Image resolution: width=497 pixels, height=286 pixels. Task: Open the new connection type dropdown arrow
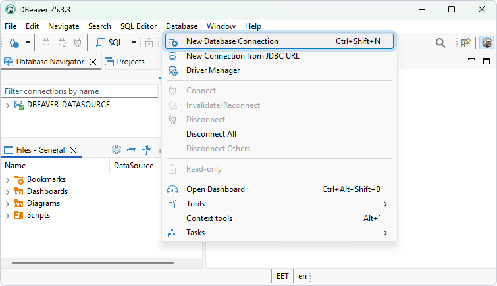[x=28, y=43]
